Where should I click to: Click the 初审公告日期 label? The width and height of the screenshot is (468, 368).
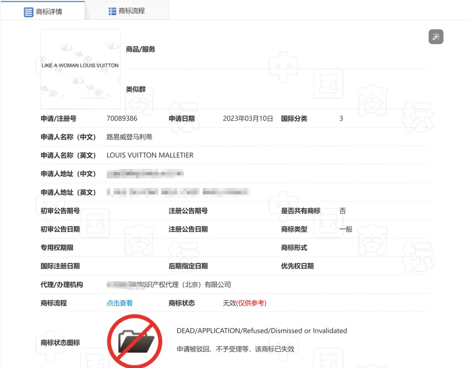60,229
